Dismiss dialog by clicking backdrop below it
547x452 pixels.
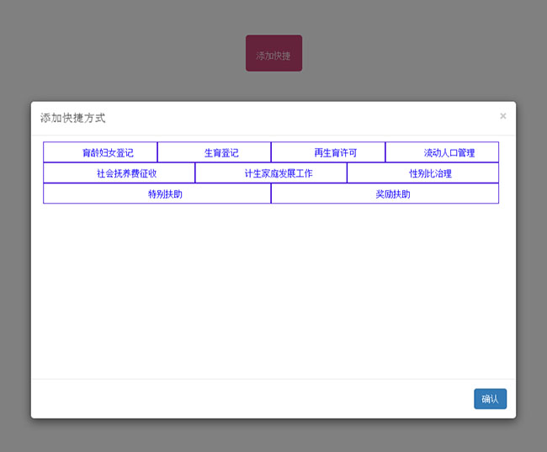(x=273, y=436)
